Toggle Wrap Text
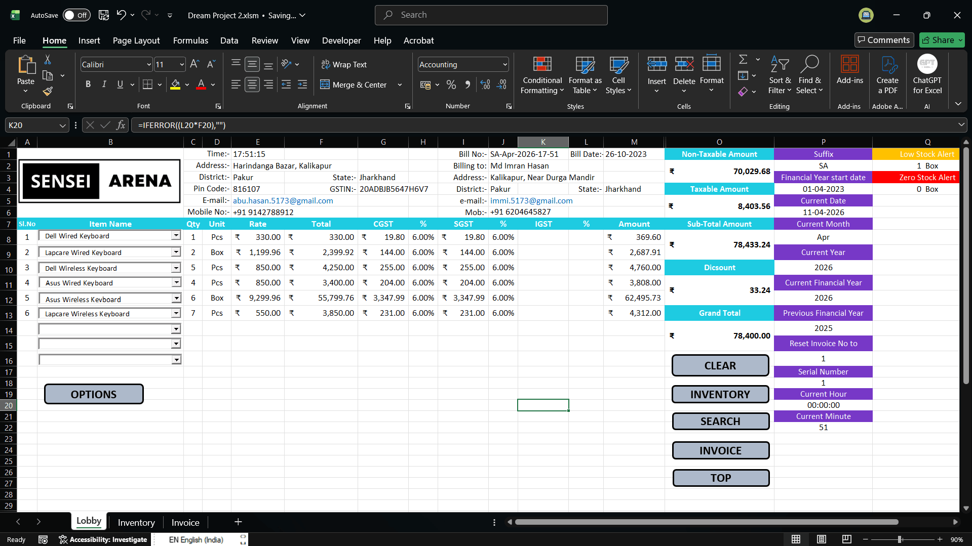Image resolution: width=972 pixels, height=546 pixels. (344, 64)
